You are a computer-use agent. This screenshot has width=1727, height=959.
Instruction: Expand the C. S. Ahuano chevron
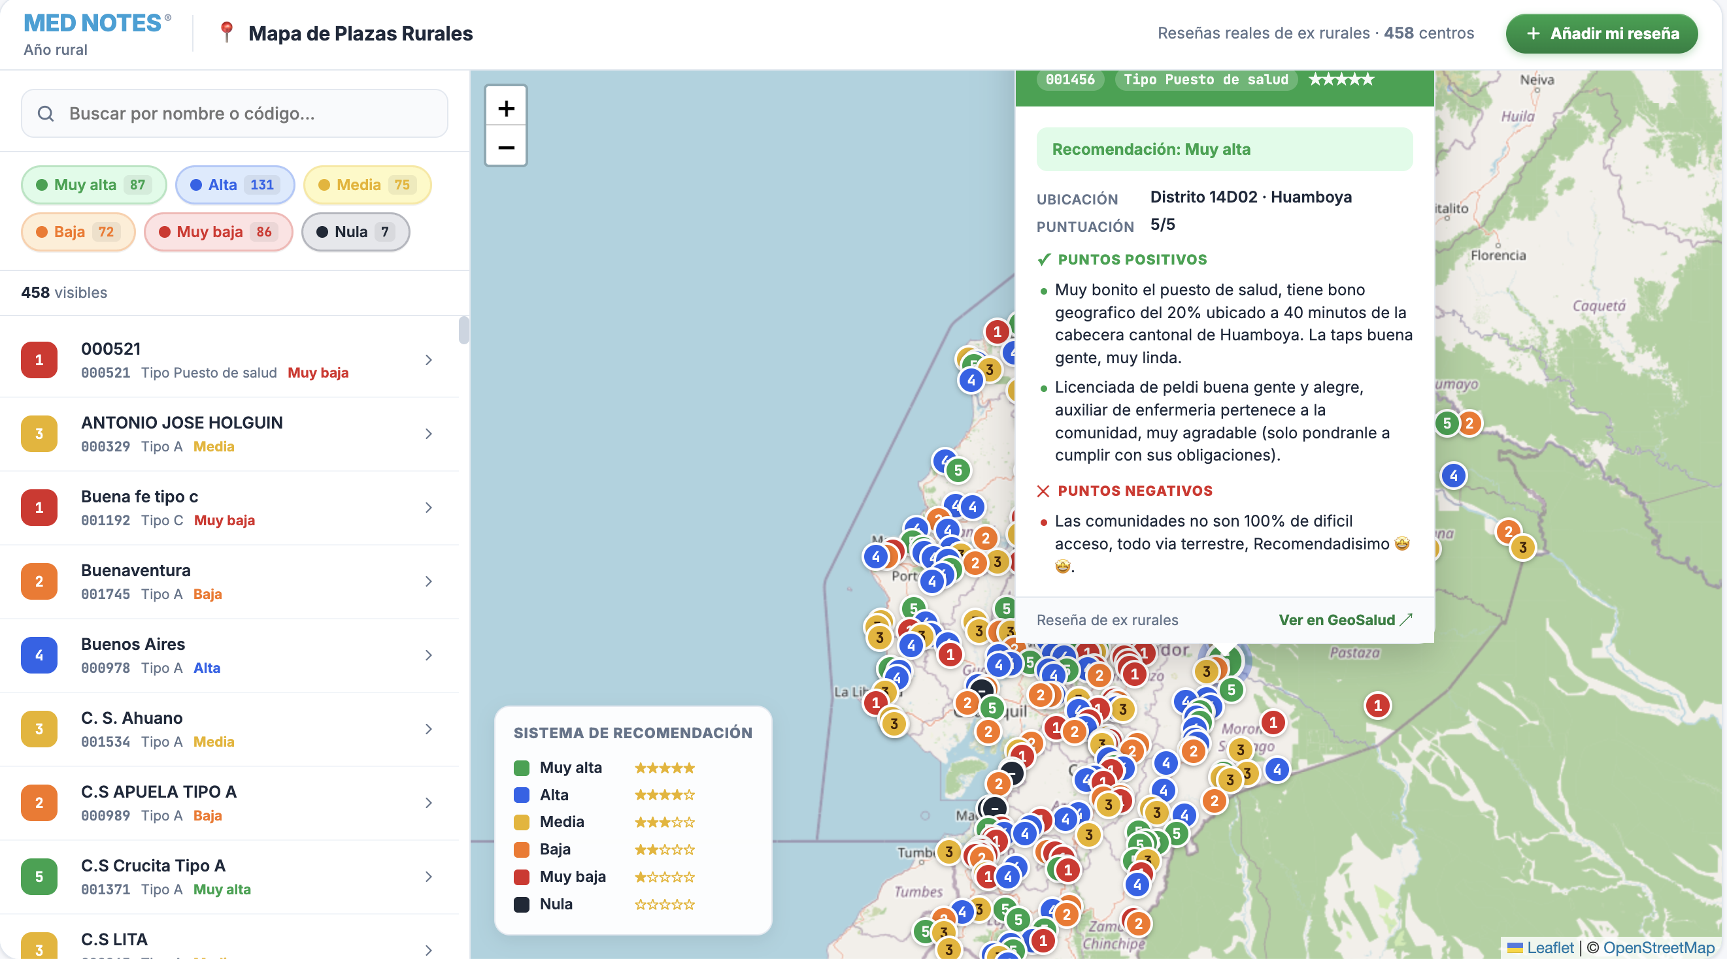[x=429, y=728]
